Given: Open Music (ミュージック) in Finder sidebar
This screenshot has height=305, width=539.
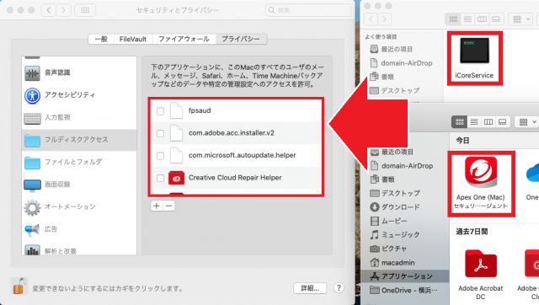Looking at the screenshot, I should (395, 234).
